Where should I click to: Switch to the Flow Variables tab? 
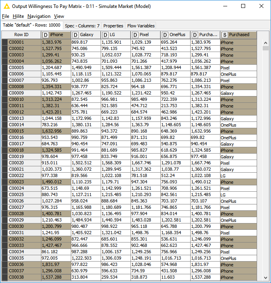(141, 26)
